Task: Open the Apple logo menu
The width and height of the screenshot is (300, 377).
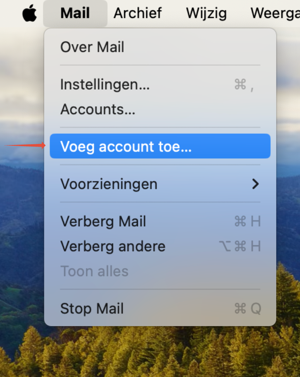Action: tap(29, 13)
